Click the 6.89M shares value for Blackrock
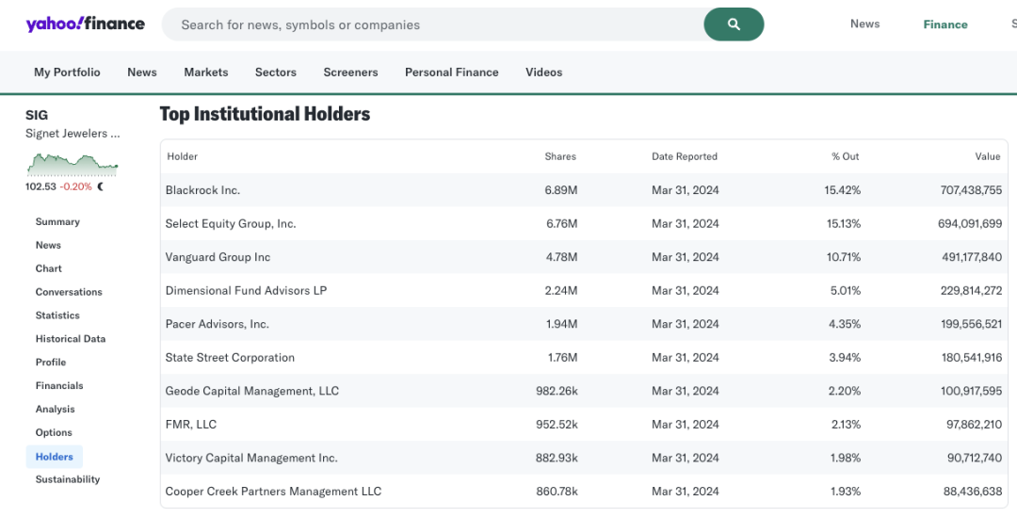1017x517 pixels. coord(561,190)
